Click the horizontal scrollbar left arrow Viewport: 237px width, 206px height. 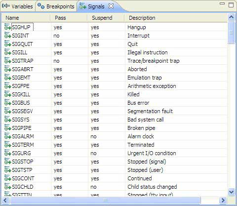point(5,200)
